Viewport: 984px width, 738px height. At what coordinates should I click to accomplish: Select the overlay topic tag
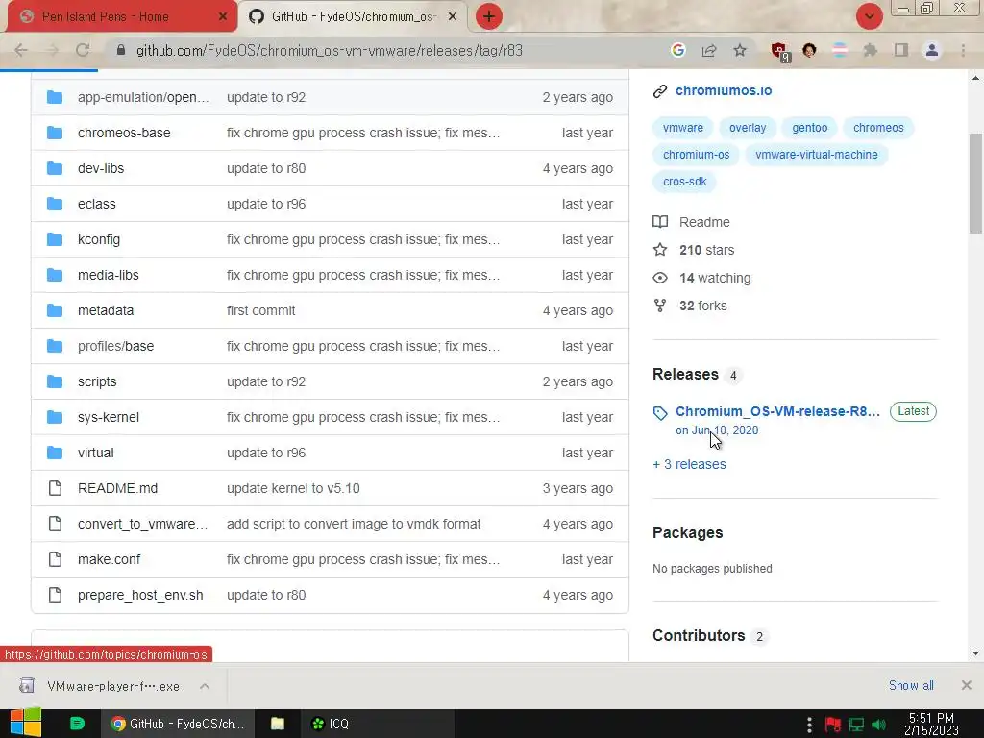click(x=748, y=128)
